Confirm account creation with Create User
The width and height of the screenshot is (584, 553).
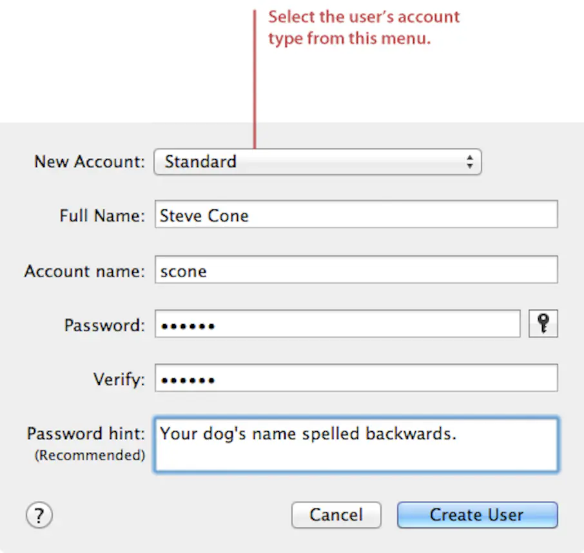coord(476,514)
